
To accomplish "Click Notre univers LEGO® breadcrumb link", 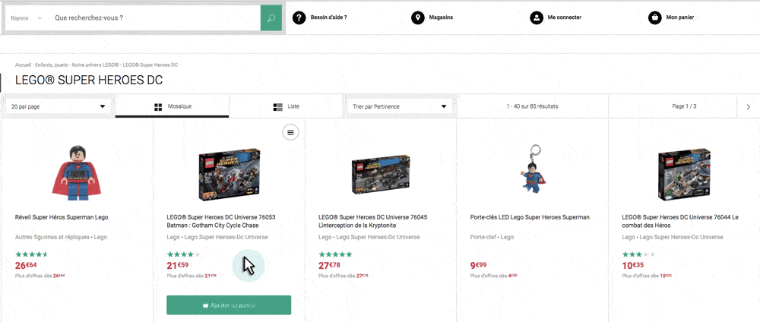I will point(95,65).
